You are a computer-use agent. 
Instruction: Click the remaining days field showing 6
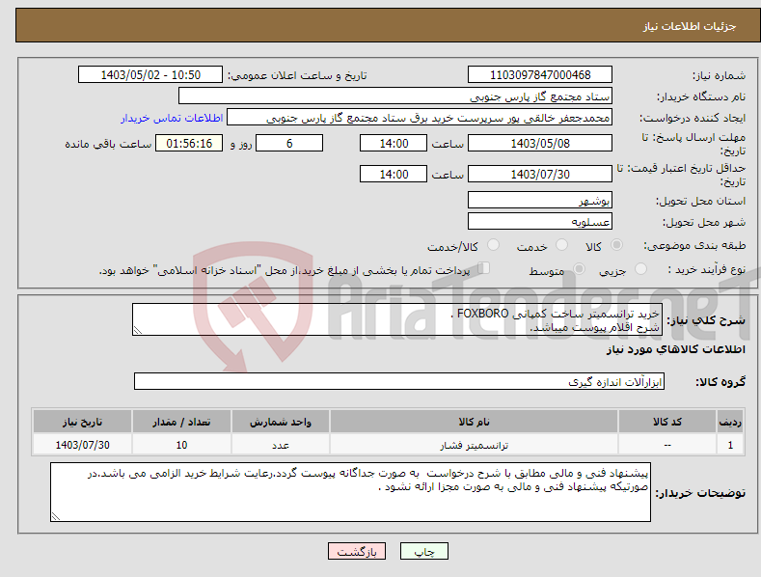pyautogui.click(x=289, y=143)
